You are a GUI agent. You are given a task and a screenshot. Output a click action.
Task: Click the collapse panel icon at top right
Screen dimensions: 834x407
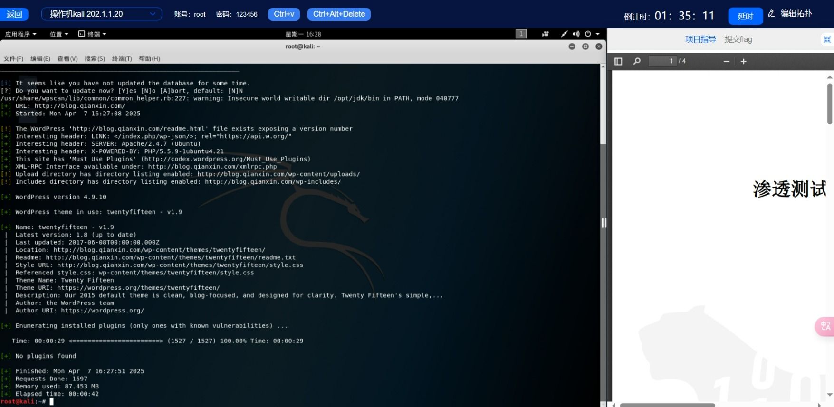(x=827, y=39)
